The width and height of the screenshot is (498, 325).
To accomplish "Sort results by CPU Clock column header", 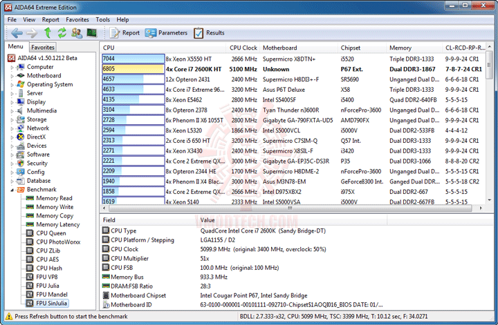I will coord(243,48).
